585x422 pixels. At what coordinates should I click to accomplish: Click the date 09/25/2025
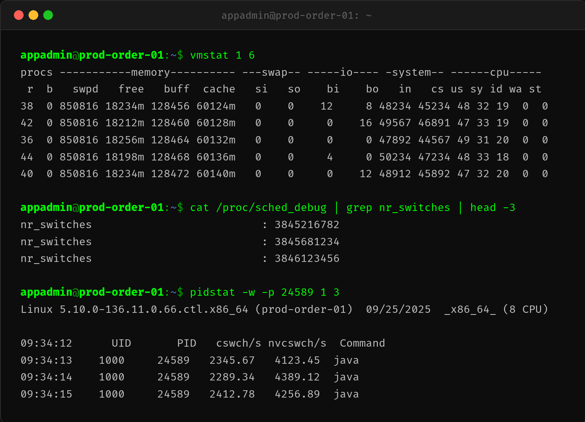[x=398, y=309]
